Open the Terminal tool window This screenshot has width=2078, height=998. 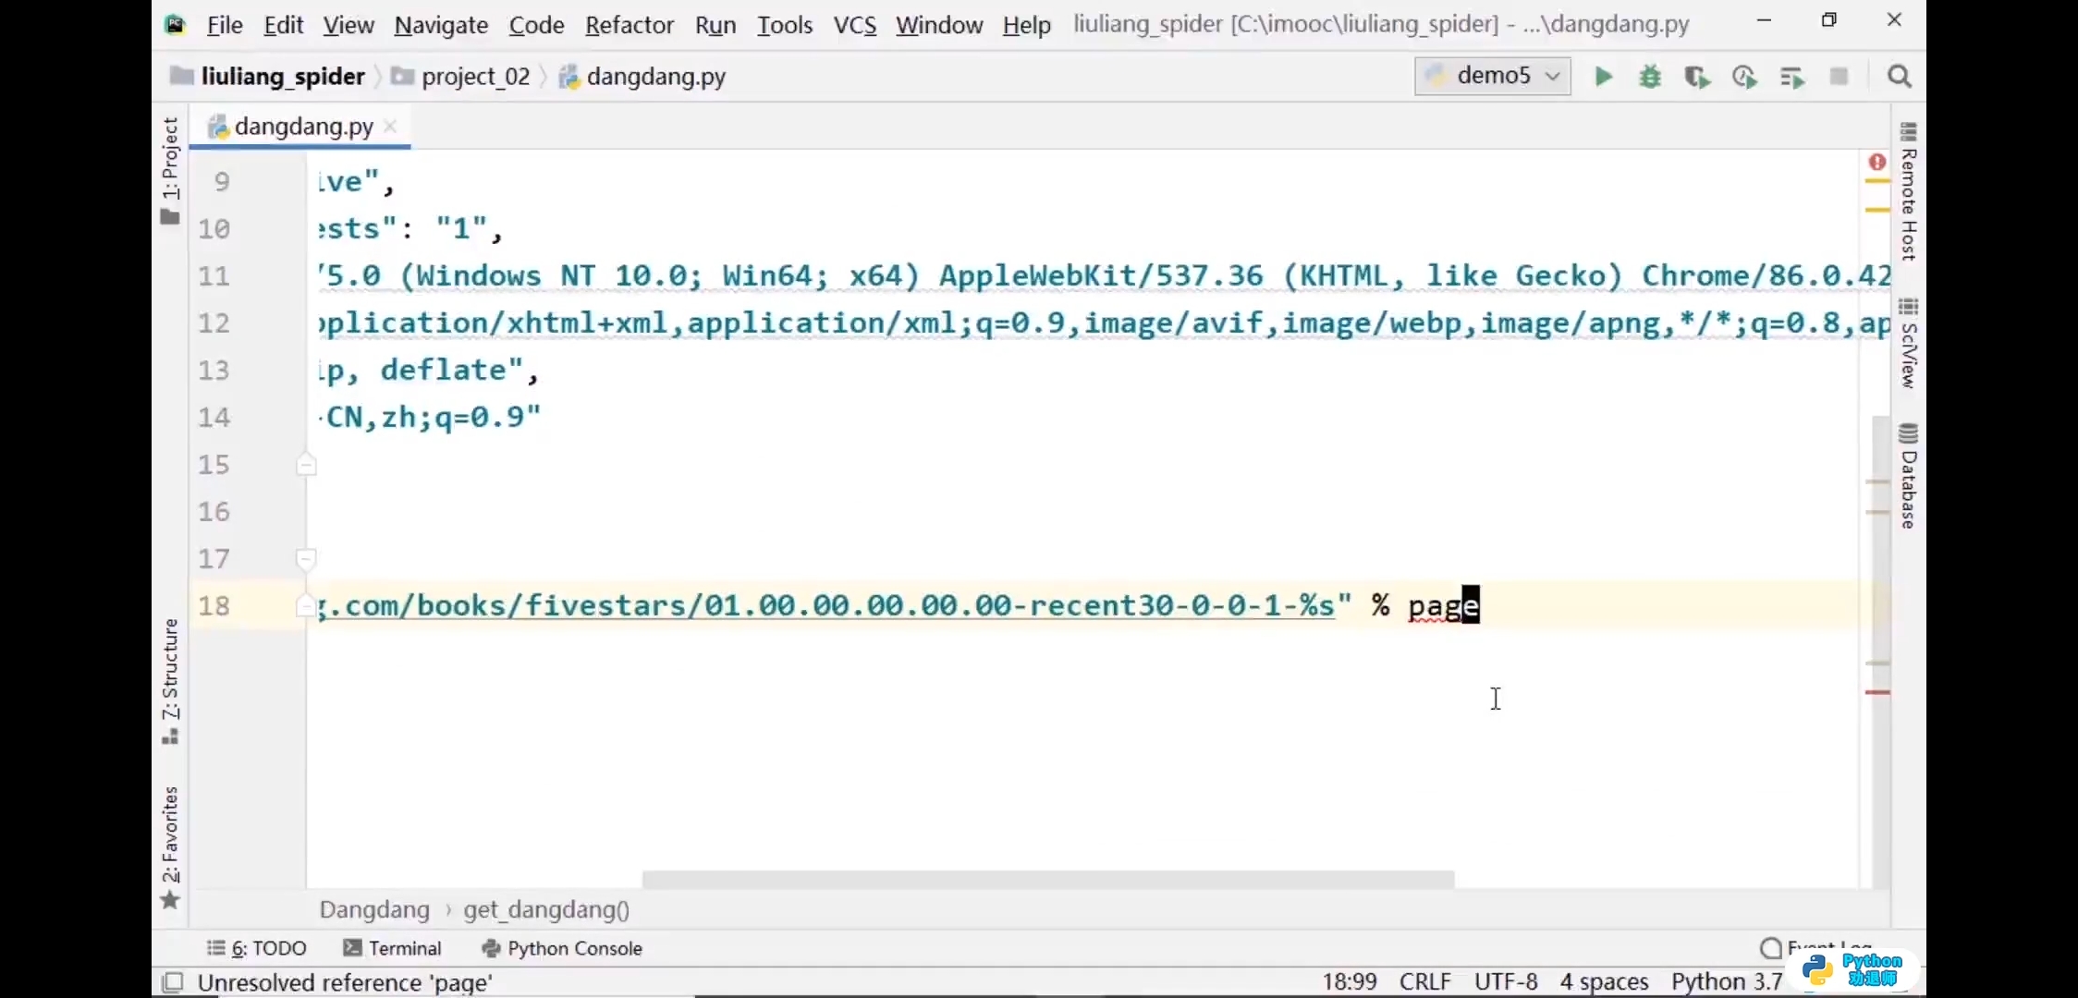click(x=393, y=948)
